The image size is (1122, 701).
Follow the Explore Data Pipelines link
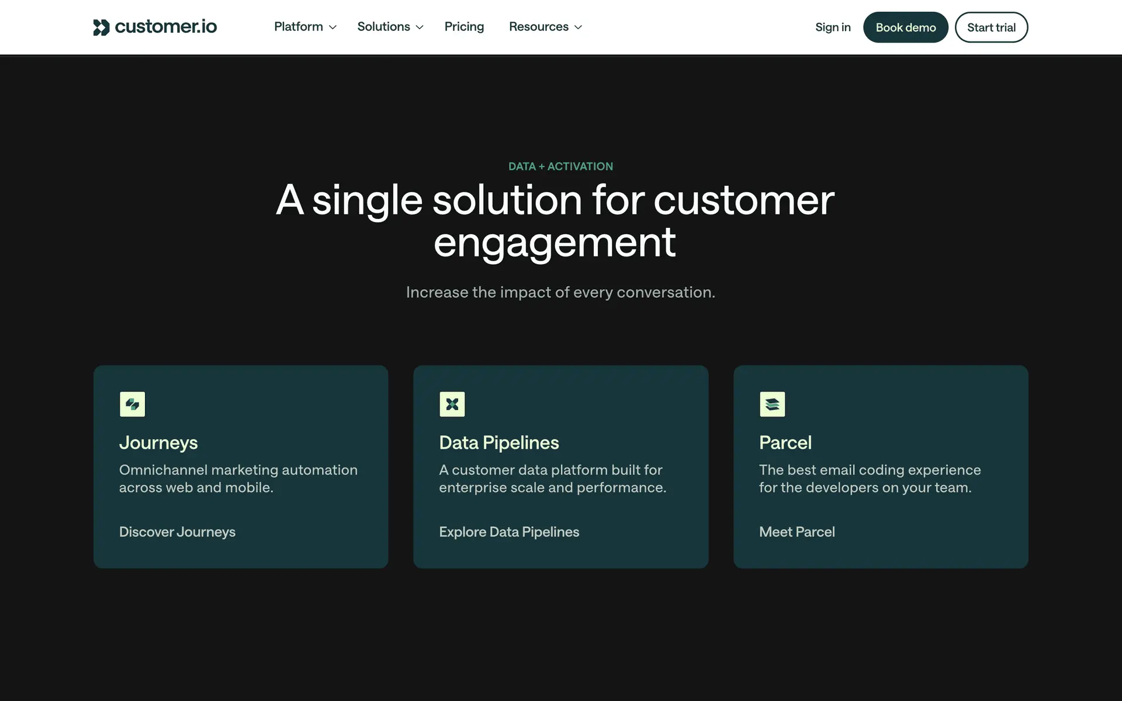509,532
